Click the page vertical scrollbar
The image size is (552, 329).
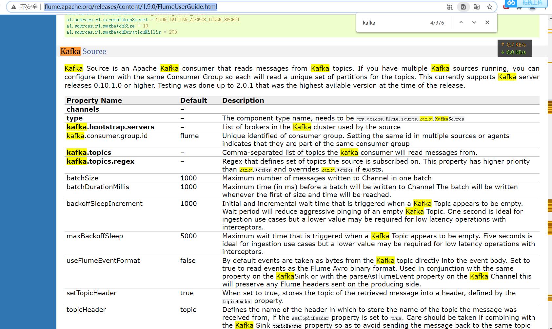point(550,172)
